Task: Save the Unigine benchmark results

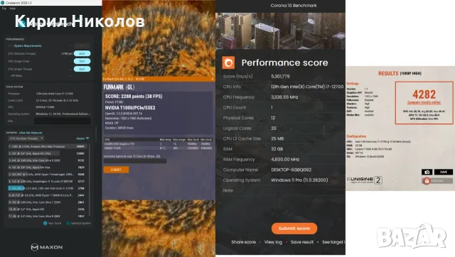Action: tap(444, 172)
